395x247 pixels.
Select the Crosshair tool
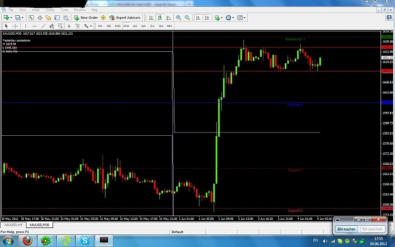coord(15,26)
